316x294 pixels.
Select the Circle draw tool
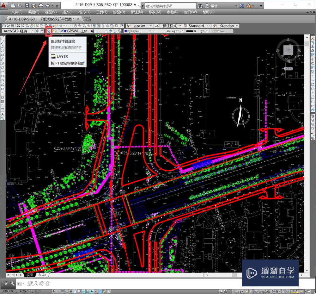coord(3,63)
